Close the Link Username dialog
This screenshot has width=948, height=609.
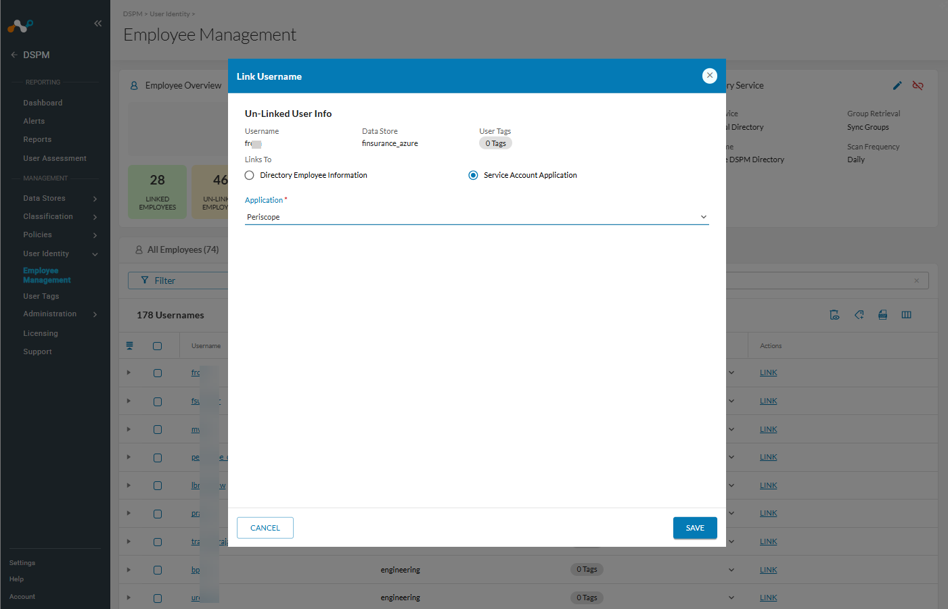pyautogui.click(x=709, y=76)
